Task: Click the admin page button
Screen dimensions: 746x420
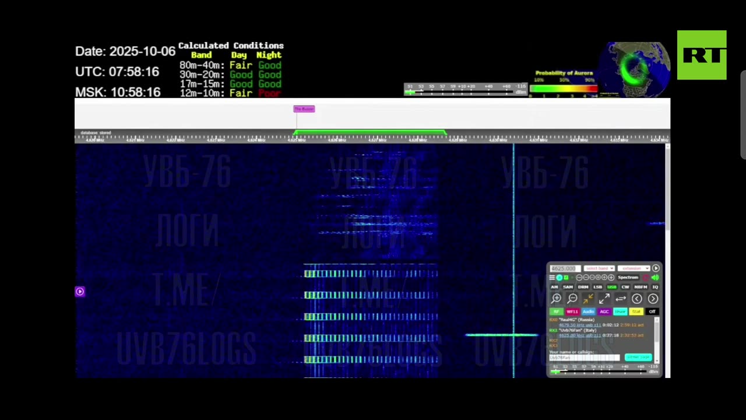Action: [x=638, y=357]
